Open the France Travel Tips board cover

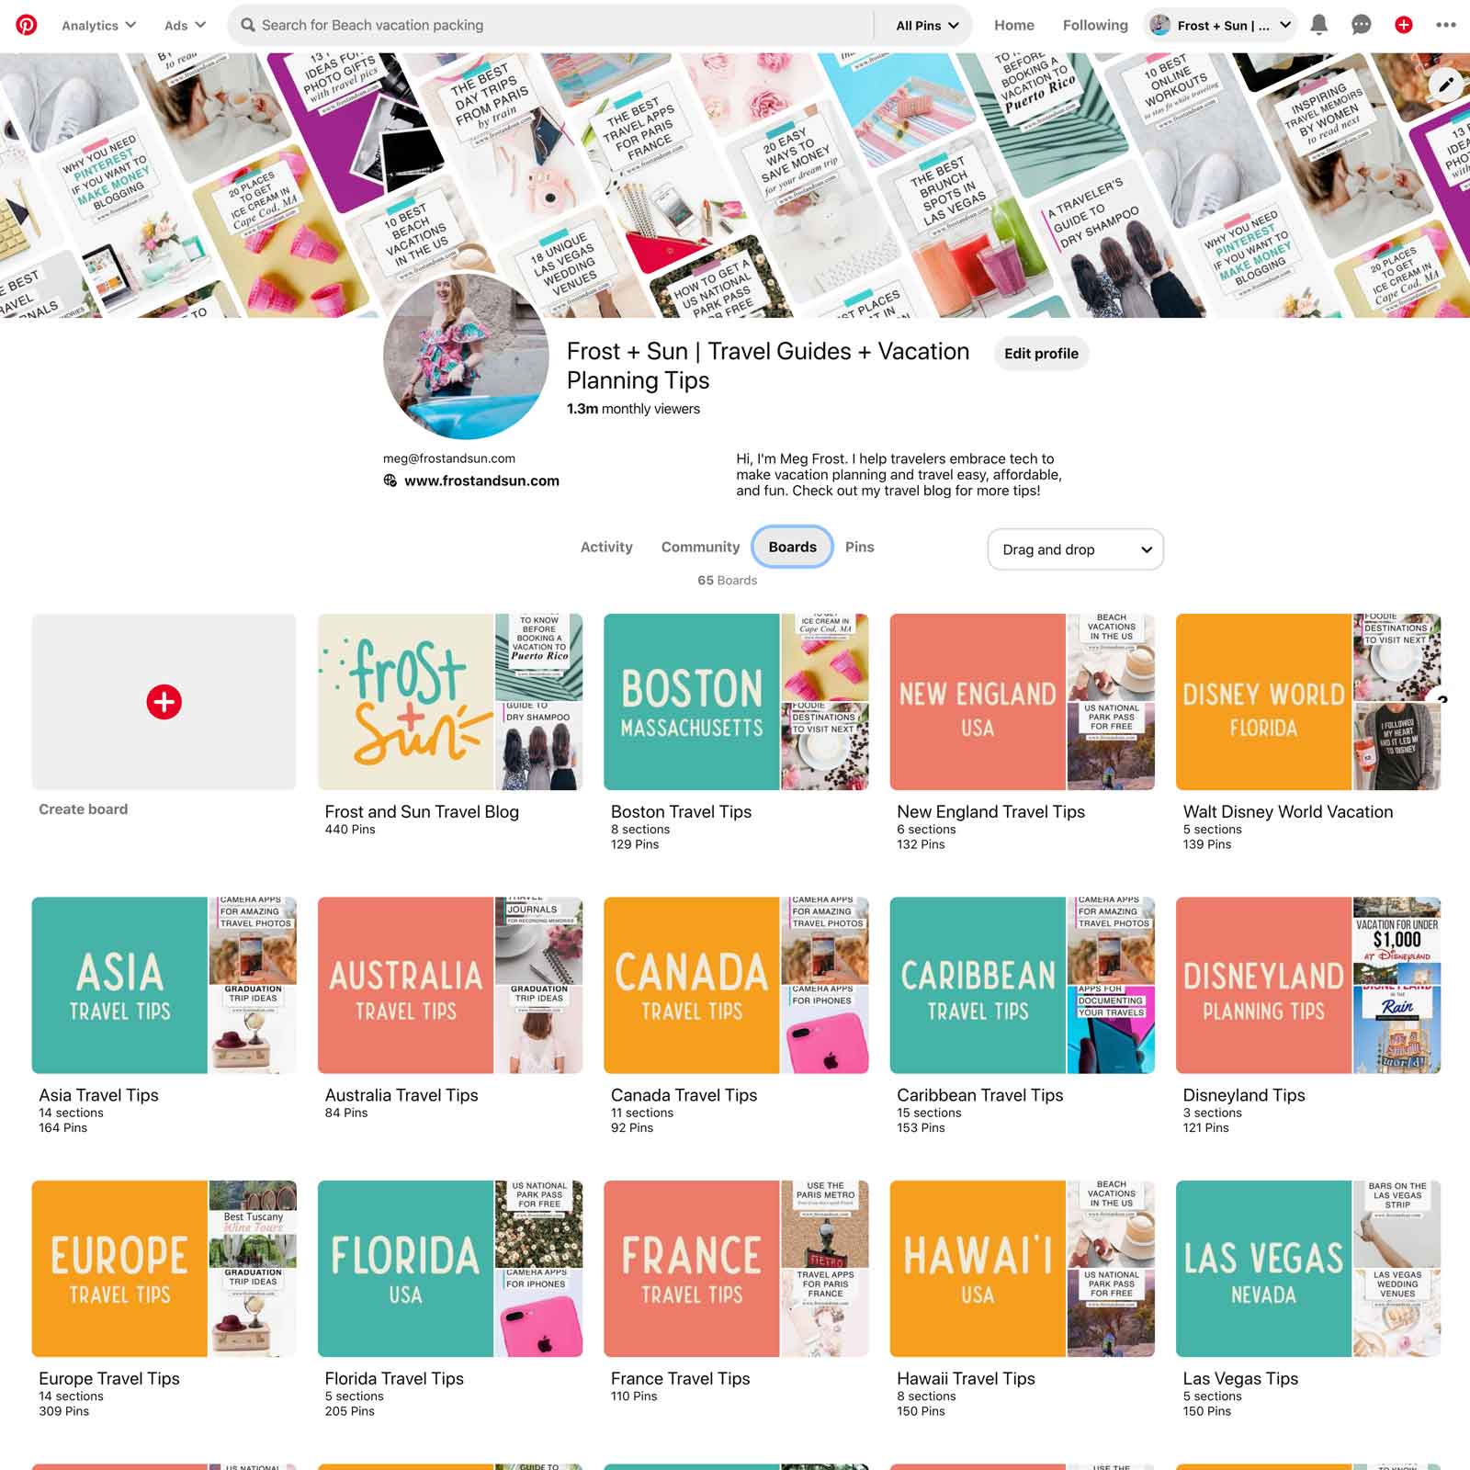coord(691,1269)
